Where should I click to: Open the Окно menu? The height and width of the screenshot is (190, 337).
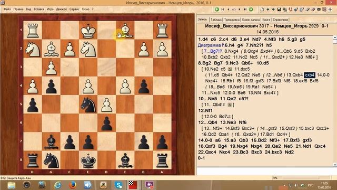tap(85, 9)
